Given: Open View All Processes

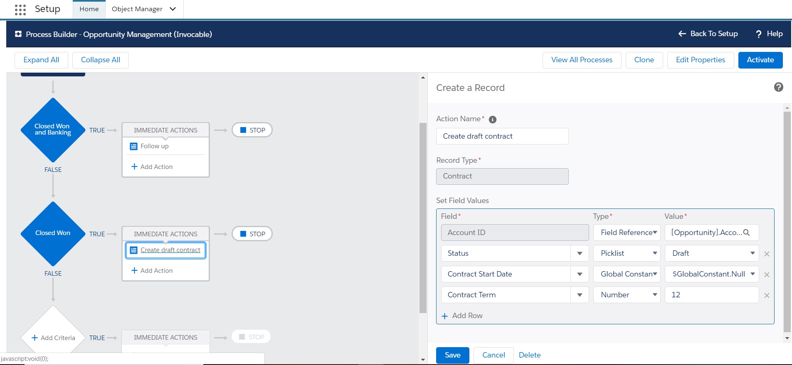Looking at the screenshot, I should 582,60.
